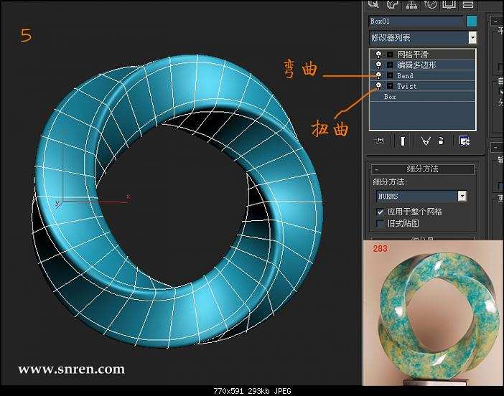
Task: Open Configure Modifier Sets icon
Action: tap(465, 141)
